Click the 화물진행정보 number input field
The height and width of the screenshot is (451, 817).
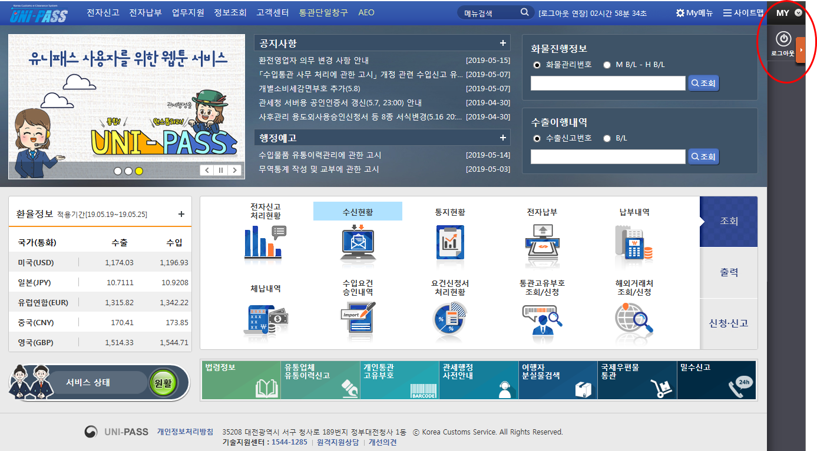point(608,83)
